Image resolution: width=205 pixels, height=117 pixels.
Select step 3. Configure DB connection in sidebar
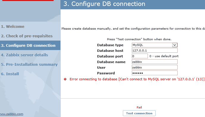[x=28, y=45]
